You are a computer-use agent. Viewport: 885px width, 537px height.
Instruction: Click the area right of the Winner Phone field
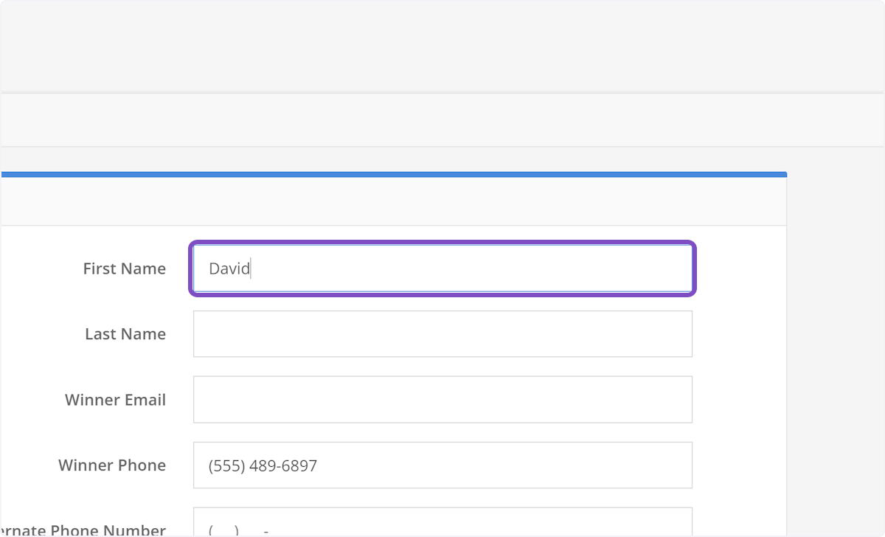[737, 465]
